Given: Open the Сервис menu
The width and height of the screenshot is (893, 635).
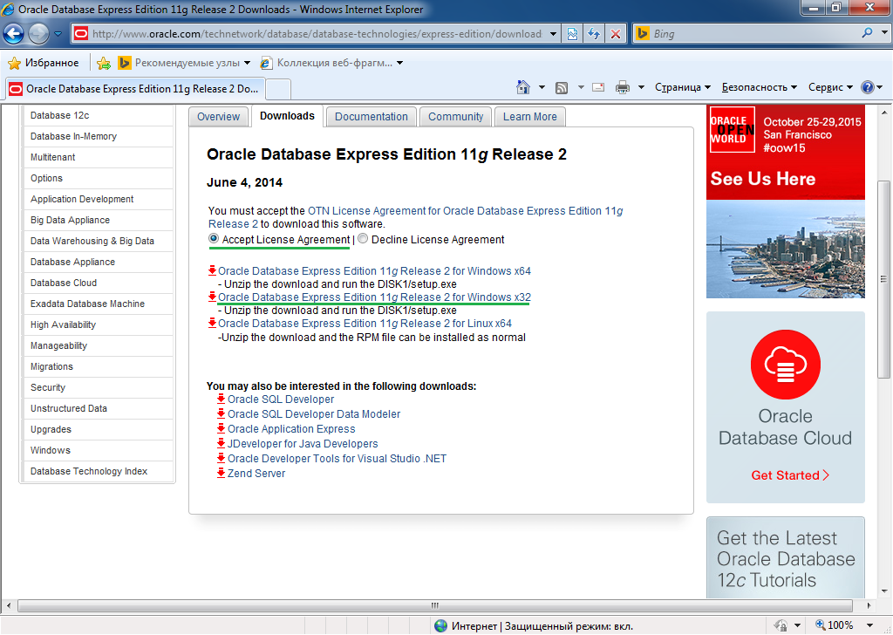Looking at the screenshot, I should [830, 87].
